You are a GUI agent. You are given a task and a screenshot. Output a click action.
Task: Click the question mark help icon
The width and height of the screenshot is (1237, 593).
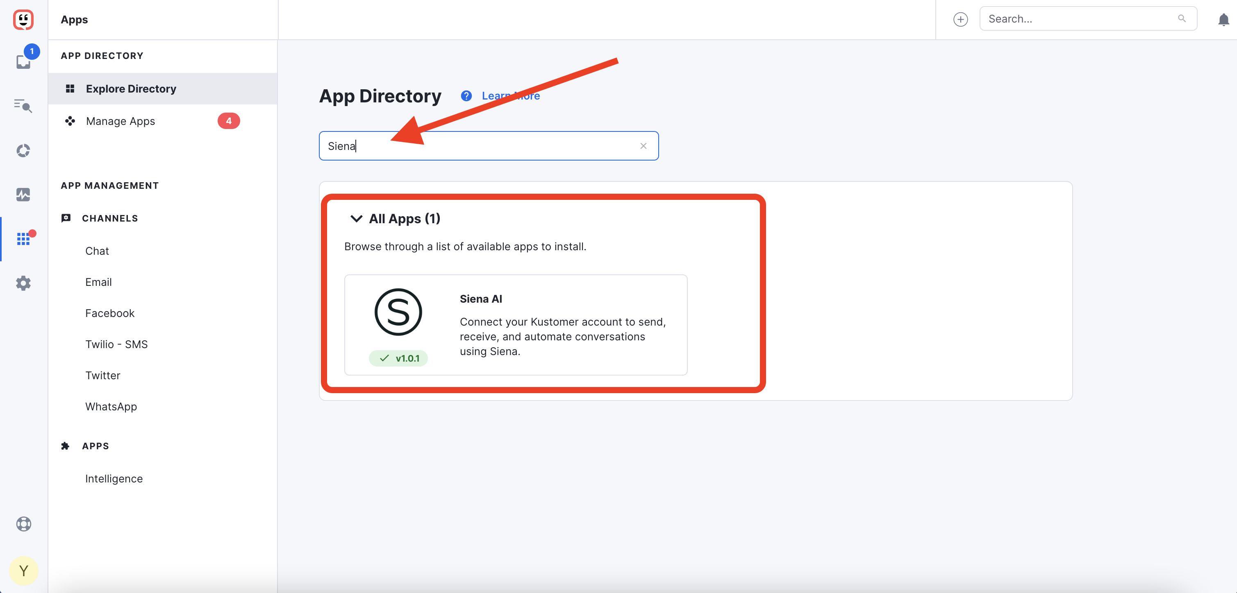point(466,96)
